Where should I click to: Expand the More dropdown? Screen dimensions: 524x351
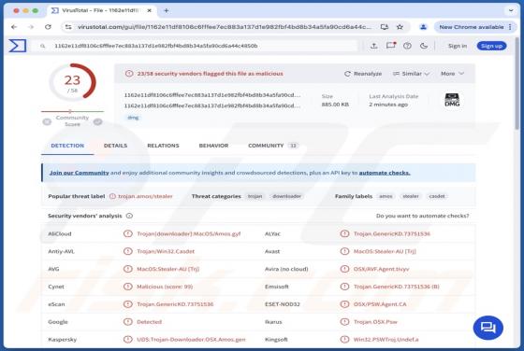(452, 74)
